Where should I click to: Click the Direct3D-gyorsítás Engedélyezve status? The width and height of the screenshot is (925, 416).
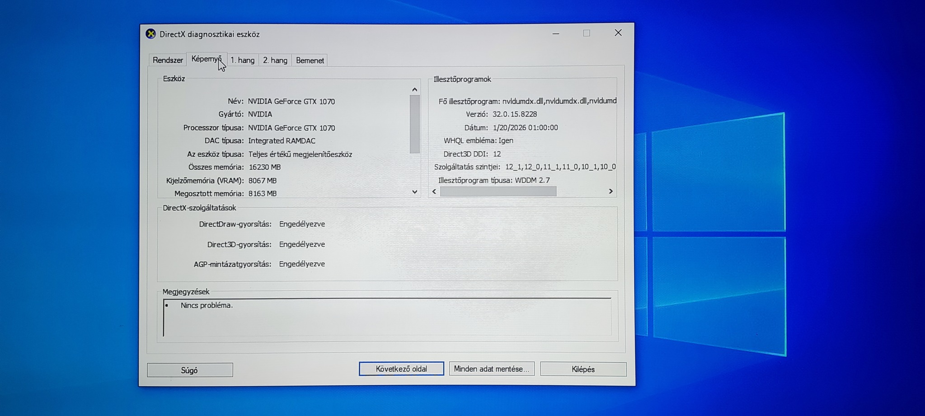click(302, 244)
